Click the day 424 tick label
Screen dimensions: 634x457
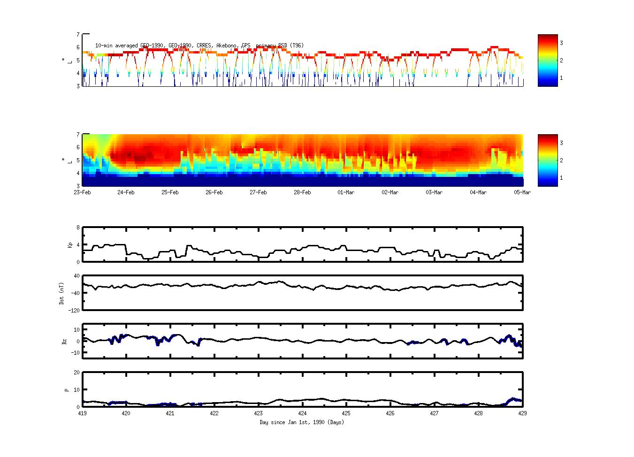[302, 413]
